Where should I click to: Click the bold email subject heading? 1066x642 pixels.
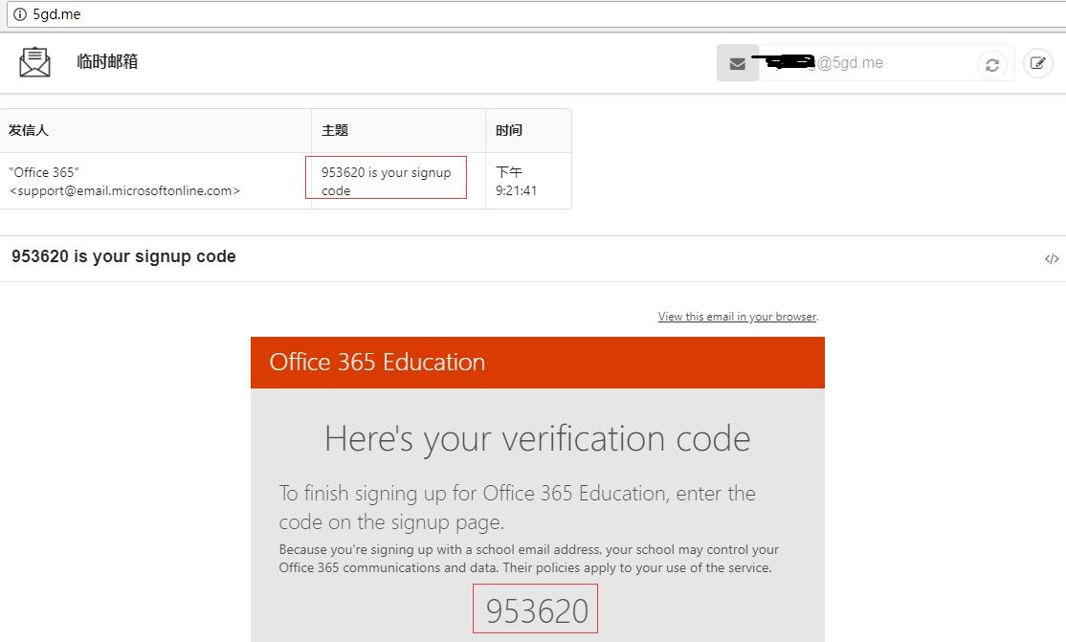123,256
